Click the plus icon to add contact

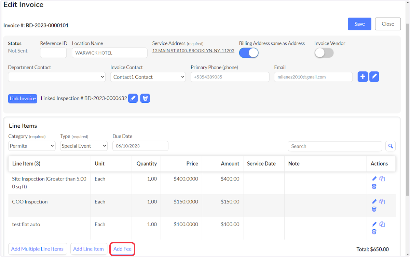click(363, 77)
